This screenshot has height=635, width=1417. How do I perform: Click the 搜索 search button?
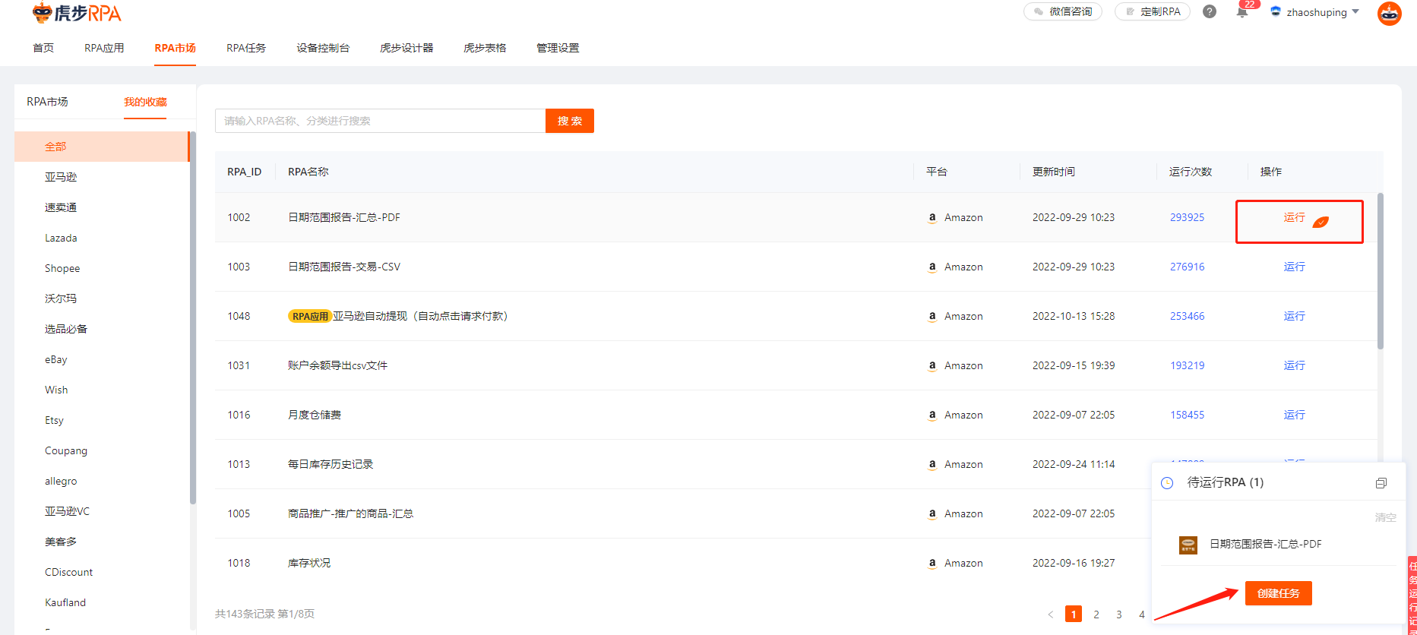pyautogui.click(x=570, y=121)
